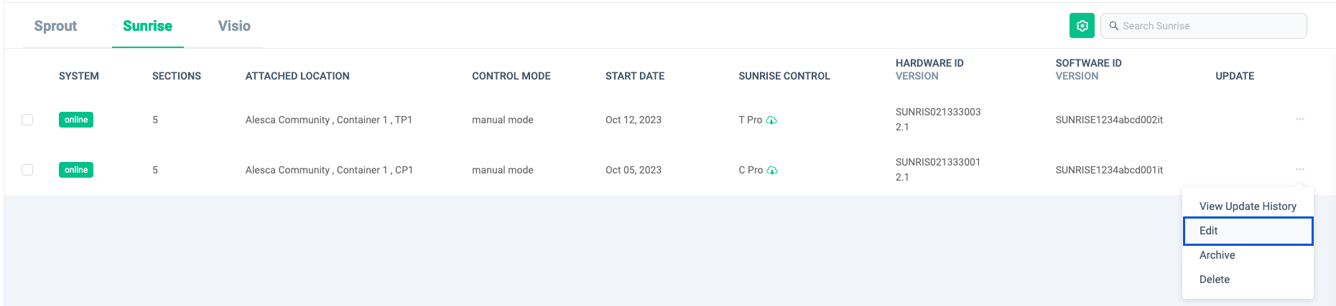Choose View Update History from menu
The image size is (1336, 306).
point(1248,206)
